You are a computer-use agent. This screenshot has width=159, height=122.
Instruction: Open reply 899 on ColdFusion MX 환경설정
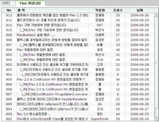(x=54, y=85)
